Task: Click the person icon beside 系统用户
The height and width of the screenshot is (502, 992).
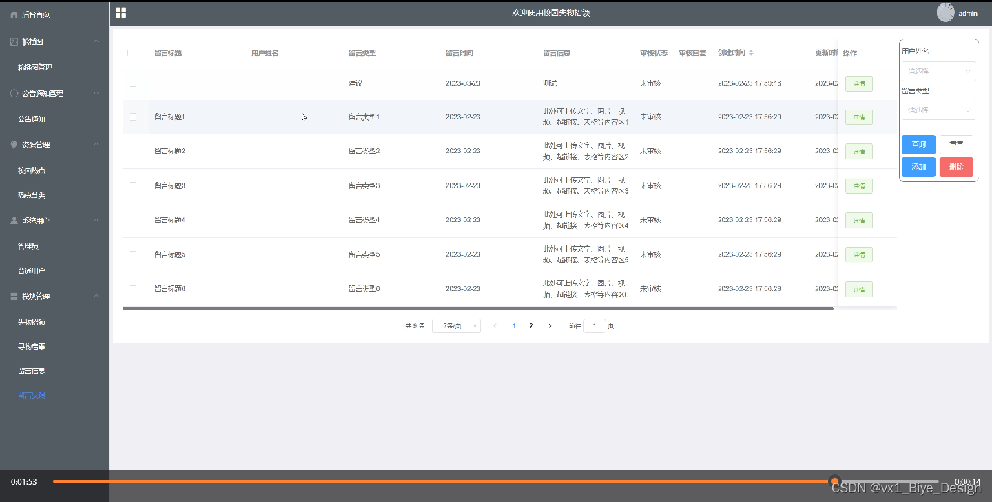Action: 14,221
